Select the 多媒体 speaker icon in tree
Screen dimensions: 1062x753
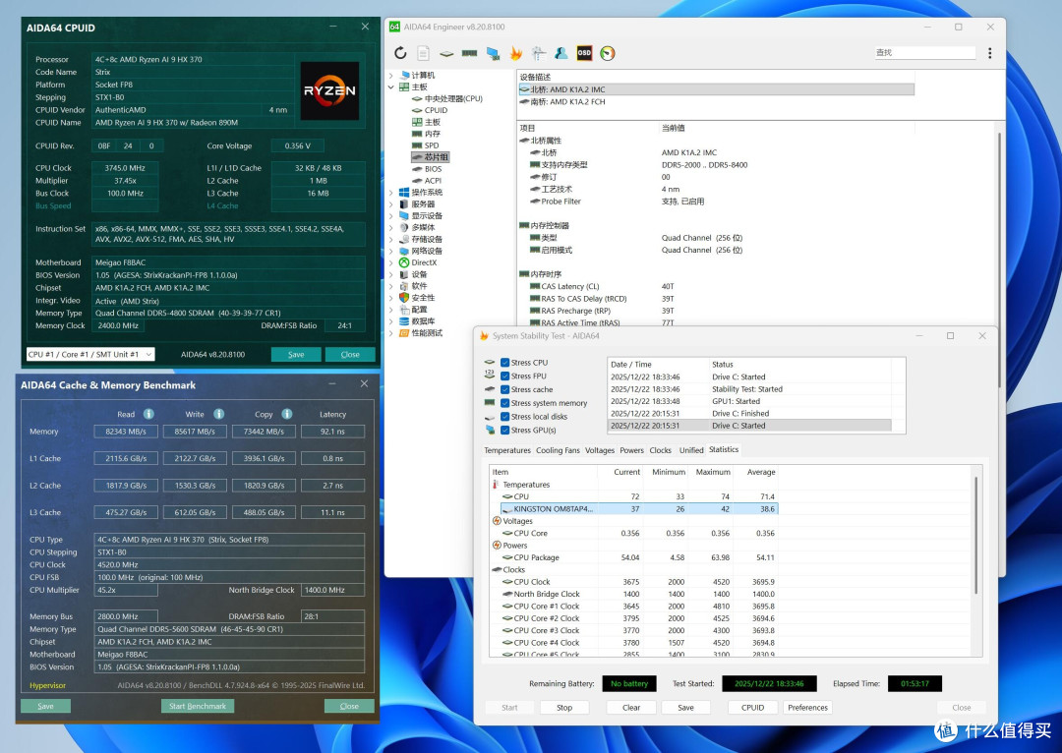tap(404, 227)
